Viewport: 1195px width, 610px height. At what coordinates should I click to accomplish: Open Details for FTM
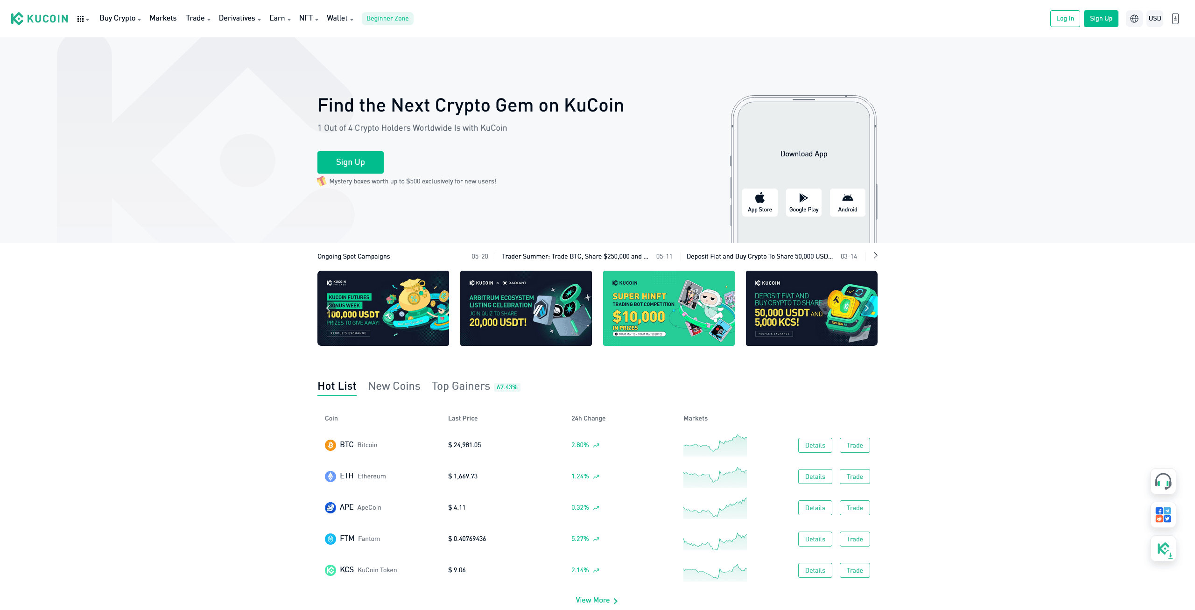pyautogui.click(x=815, y=539)
